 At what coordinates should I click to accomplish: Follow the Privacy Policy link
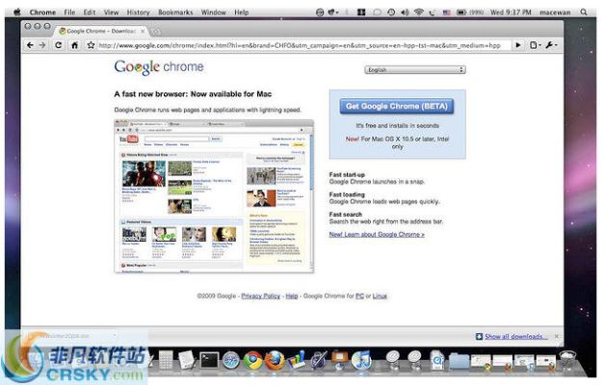click(260, 296)
